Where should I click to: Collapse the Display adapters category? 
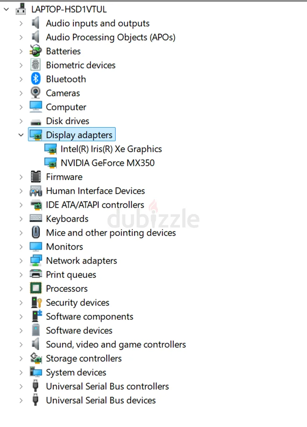[x=21, y=135]
